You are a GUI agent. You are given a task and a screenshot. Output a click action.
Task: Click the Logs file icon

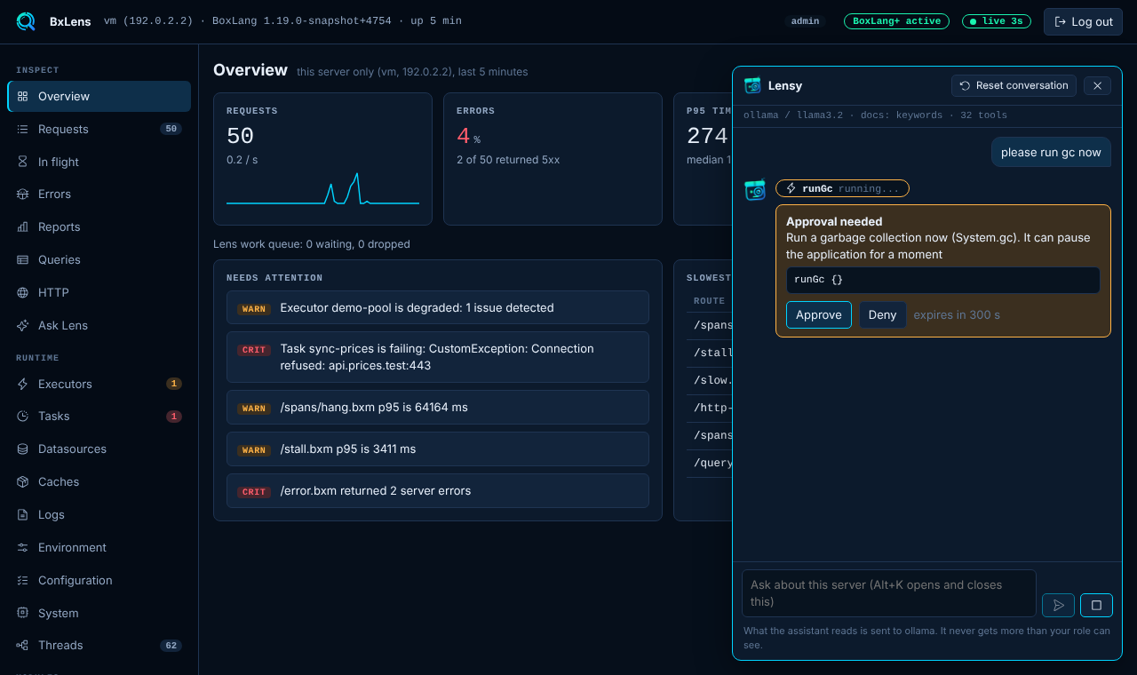click(23, 514)
